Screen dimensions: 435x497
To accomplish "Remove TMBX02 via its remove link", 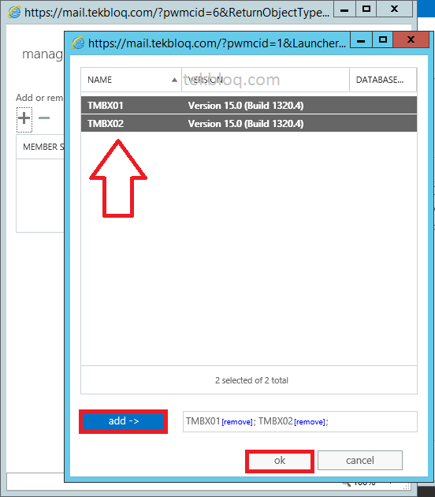I will 310,422.
